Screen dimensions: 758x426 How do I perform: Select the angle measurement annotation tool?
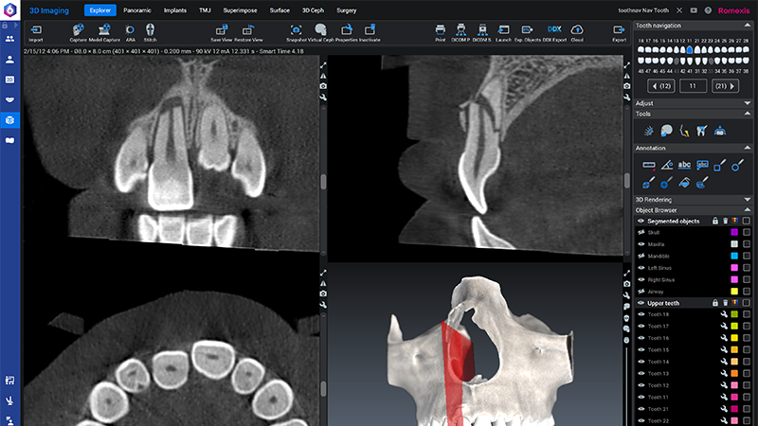667,166
